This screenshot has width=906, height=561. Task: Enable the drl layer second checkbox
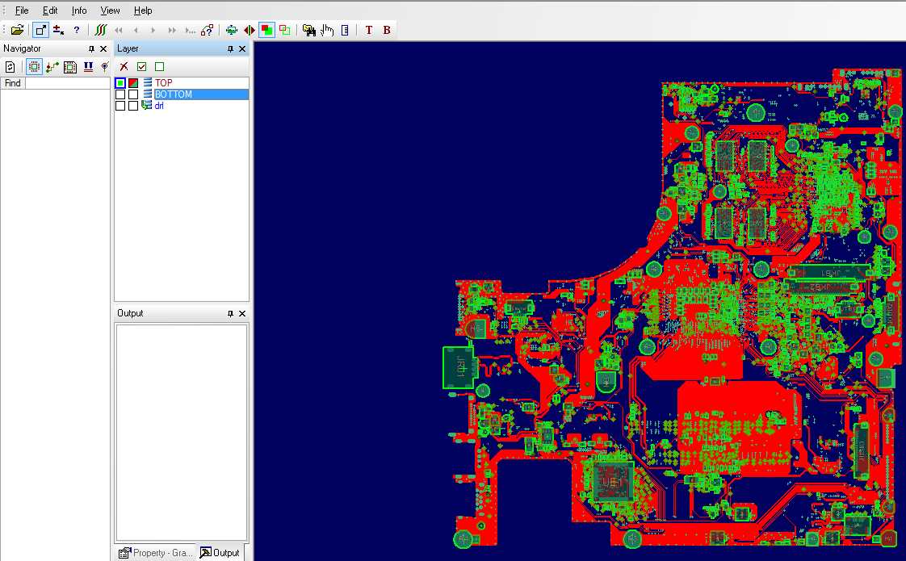click(x=133, y=106)
